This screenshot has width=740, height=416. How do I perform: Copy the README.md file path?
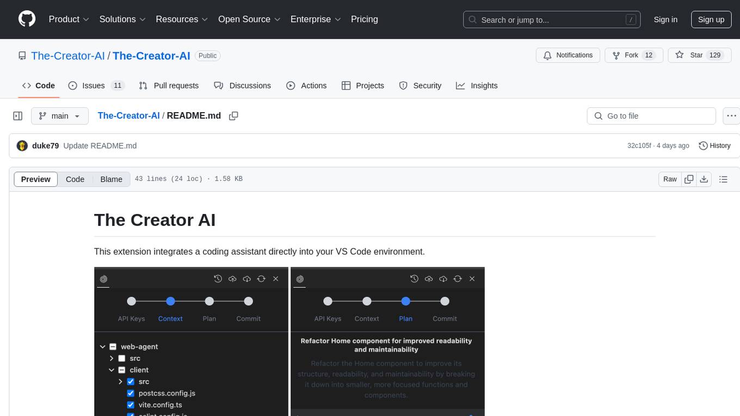[x=234, y=116]
